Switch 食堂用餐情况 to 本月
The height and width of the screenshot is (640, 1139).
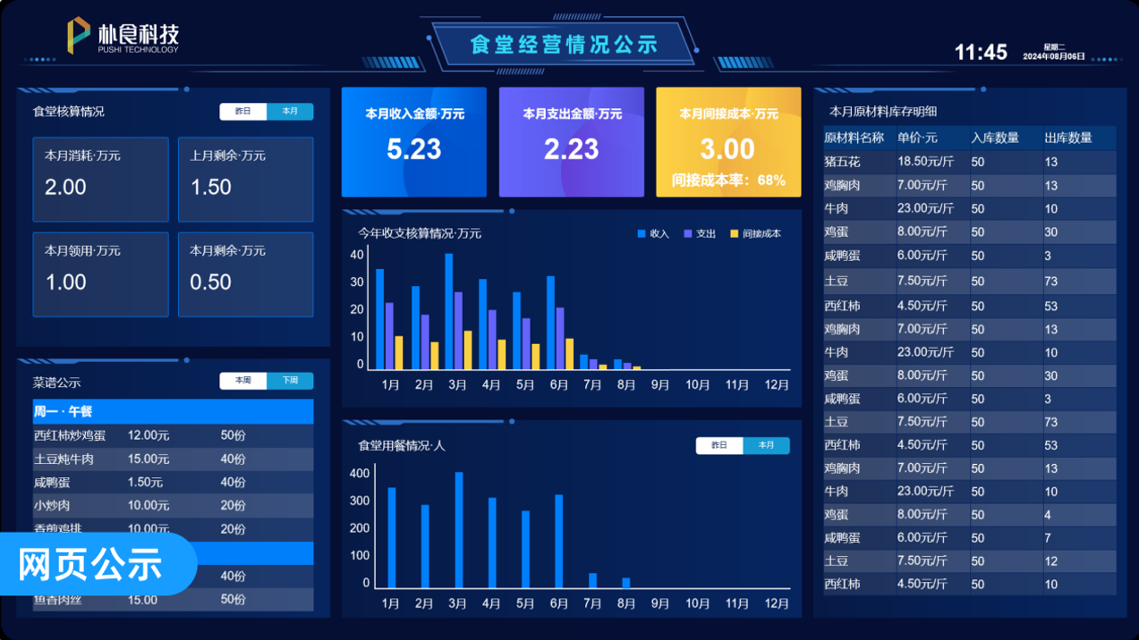766,445
